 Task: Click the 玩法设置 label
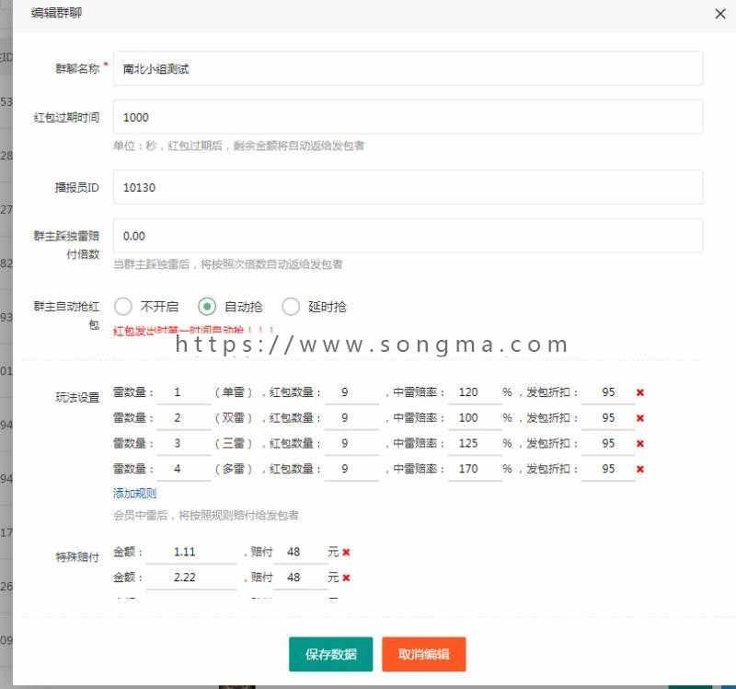pyautogui.click(x=77, y=398)
